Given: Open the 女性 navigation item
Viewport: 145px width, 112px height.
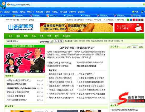Looking at the screenshot, I should tap(41, 36).
